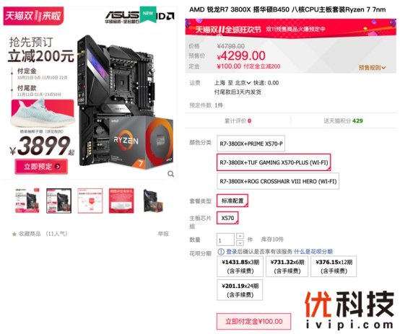Open the 北京 destination city dropdown
The image size is (400, 334).
point(243,83)
